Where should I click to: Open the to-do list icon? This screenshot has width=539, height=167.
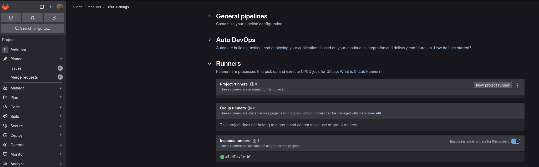click(54, 18)
